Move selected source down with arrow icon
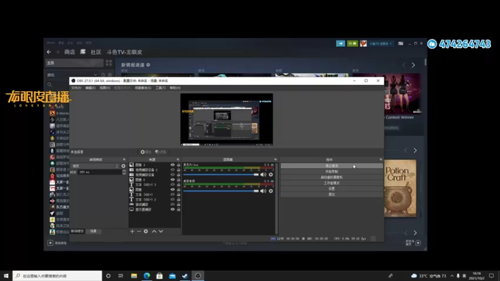The image size is (500, 281). (x=161, y=231)
